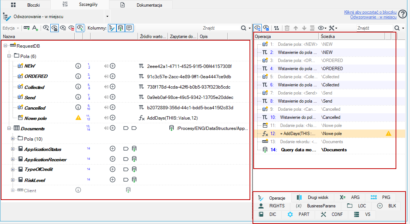Open the RIGHTS tab
Image resolution: width=410 pixels, height=224 pixels.
[x=271, y=206]
